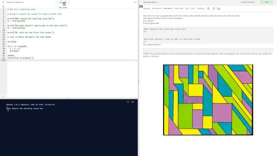Click 'What should the starting value be?' in console

tap(25, 108)
